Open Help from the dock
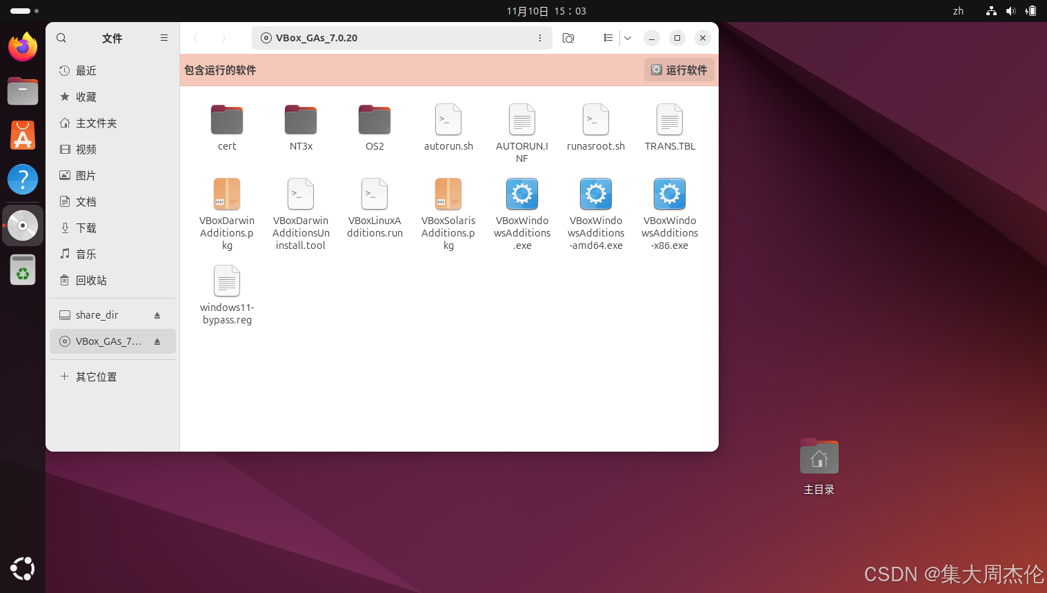 23,179
